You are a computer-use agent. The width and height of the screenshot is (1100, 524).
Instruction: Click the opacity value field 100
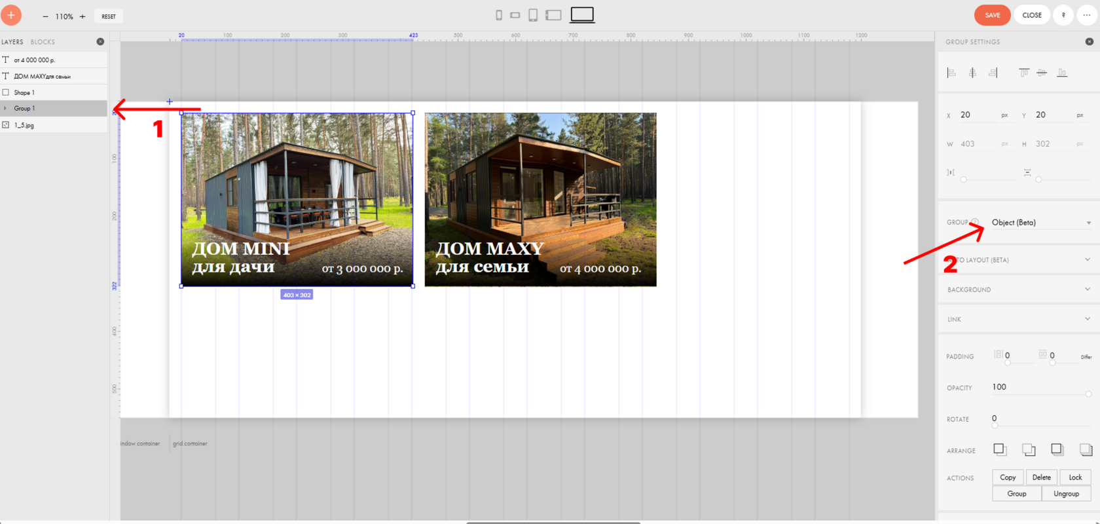pos(1041,387)
